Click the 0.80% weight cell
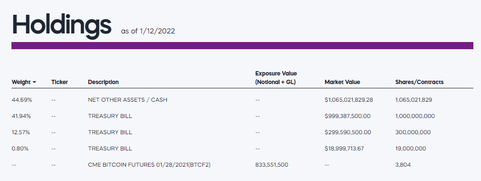The width and height of the screenshot is (481, 181). (20, 149)
